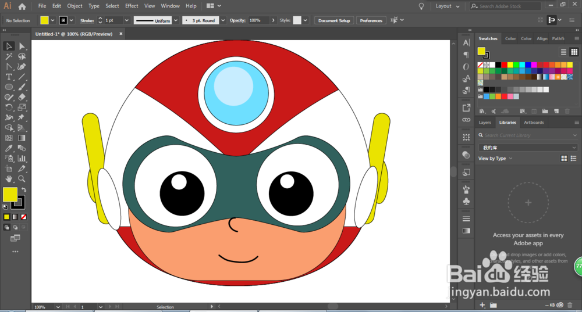Show swatches in list view

click(x=563, y=52)
